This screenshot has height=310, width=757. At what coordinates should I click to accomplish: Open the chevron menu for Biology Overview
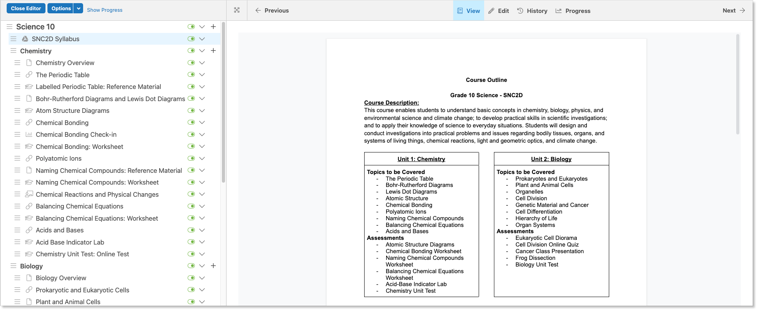(202, 278)
